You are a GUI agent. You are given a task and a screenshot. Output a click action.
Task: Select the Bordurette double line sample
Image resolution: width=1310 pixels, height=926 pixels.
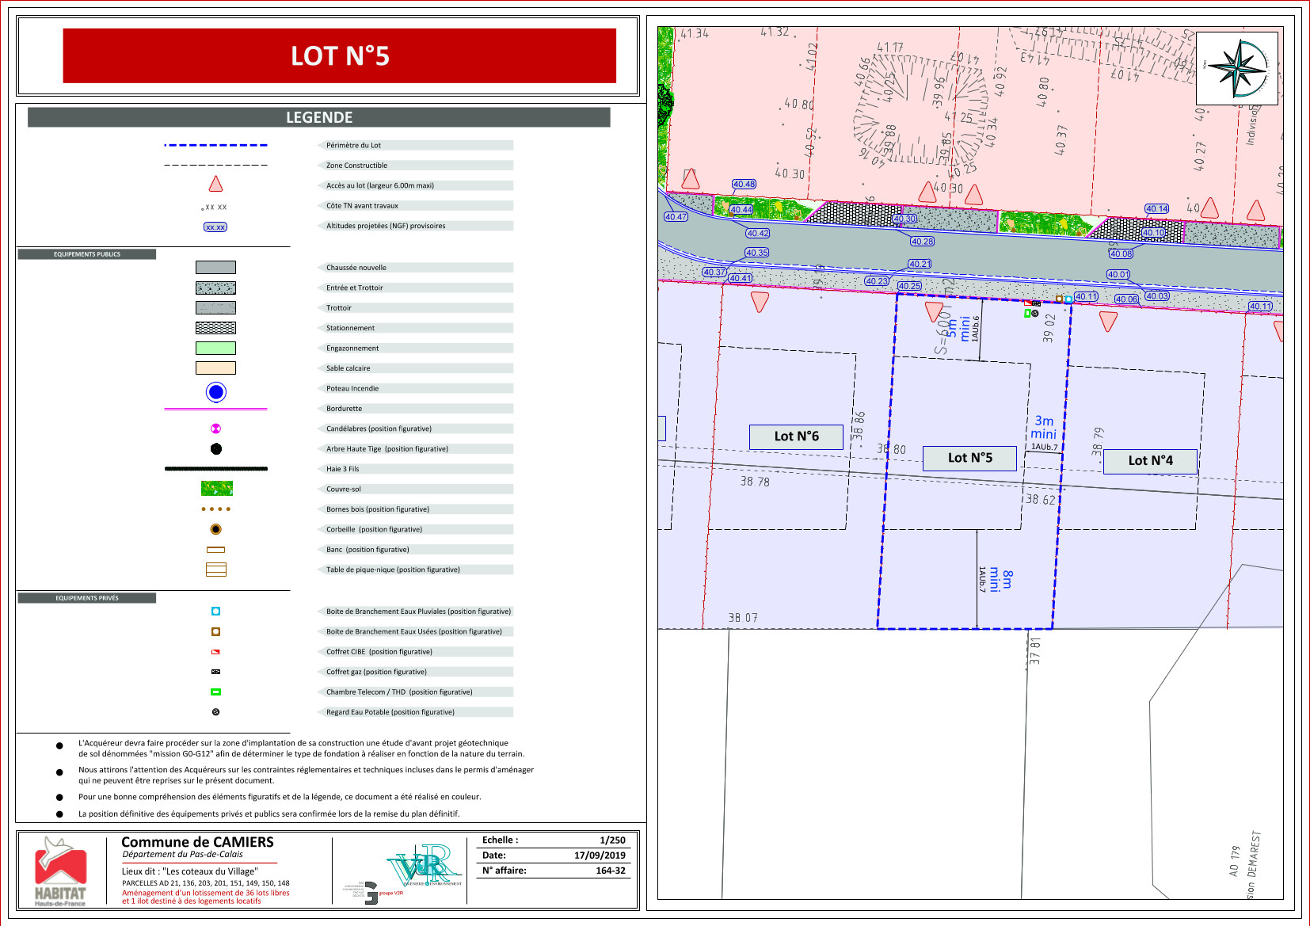click(215, 409)
